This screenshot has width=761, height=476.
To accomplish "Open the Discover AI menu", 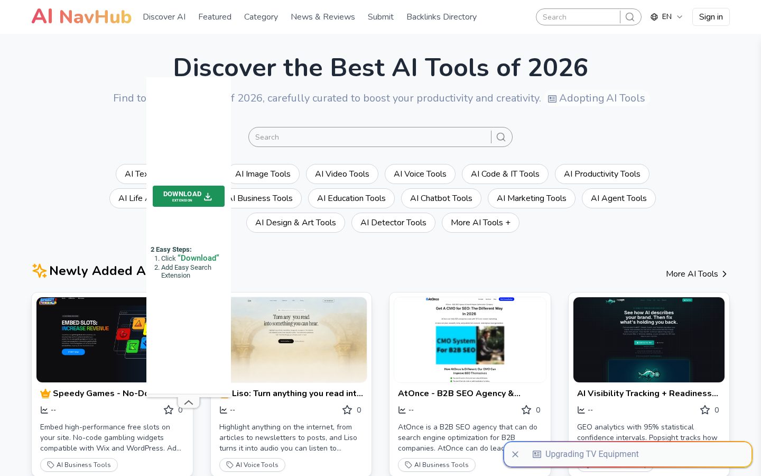I will pyautogui.click(x=164, y=17).
